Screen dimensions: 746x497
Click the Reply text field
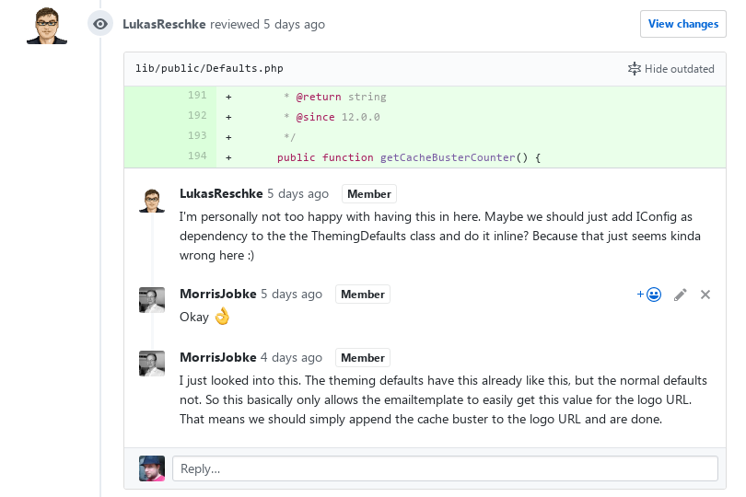point(445,468)
